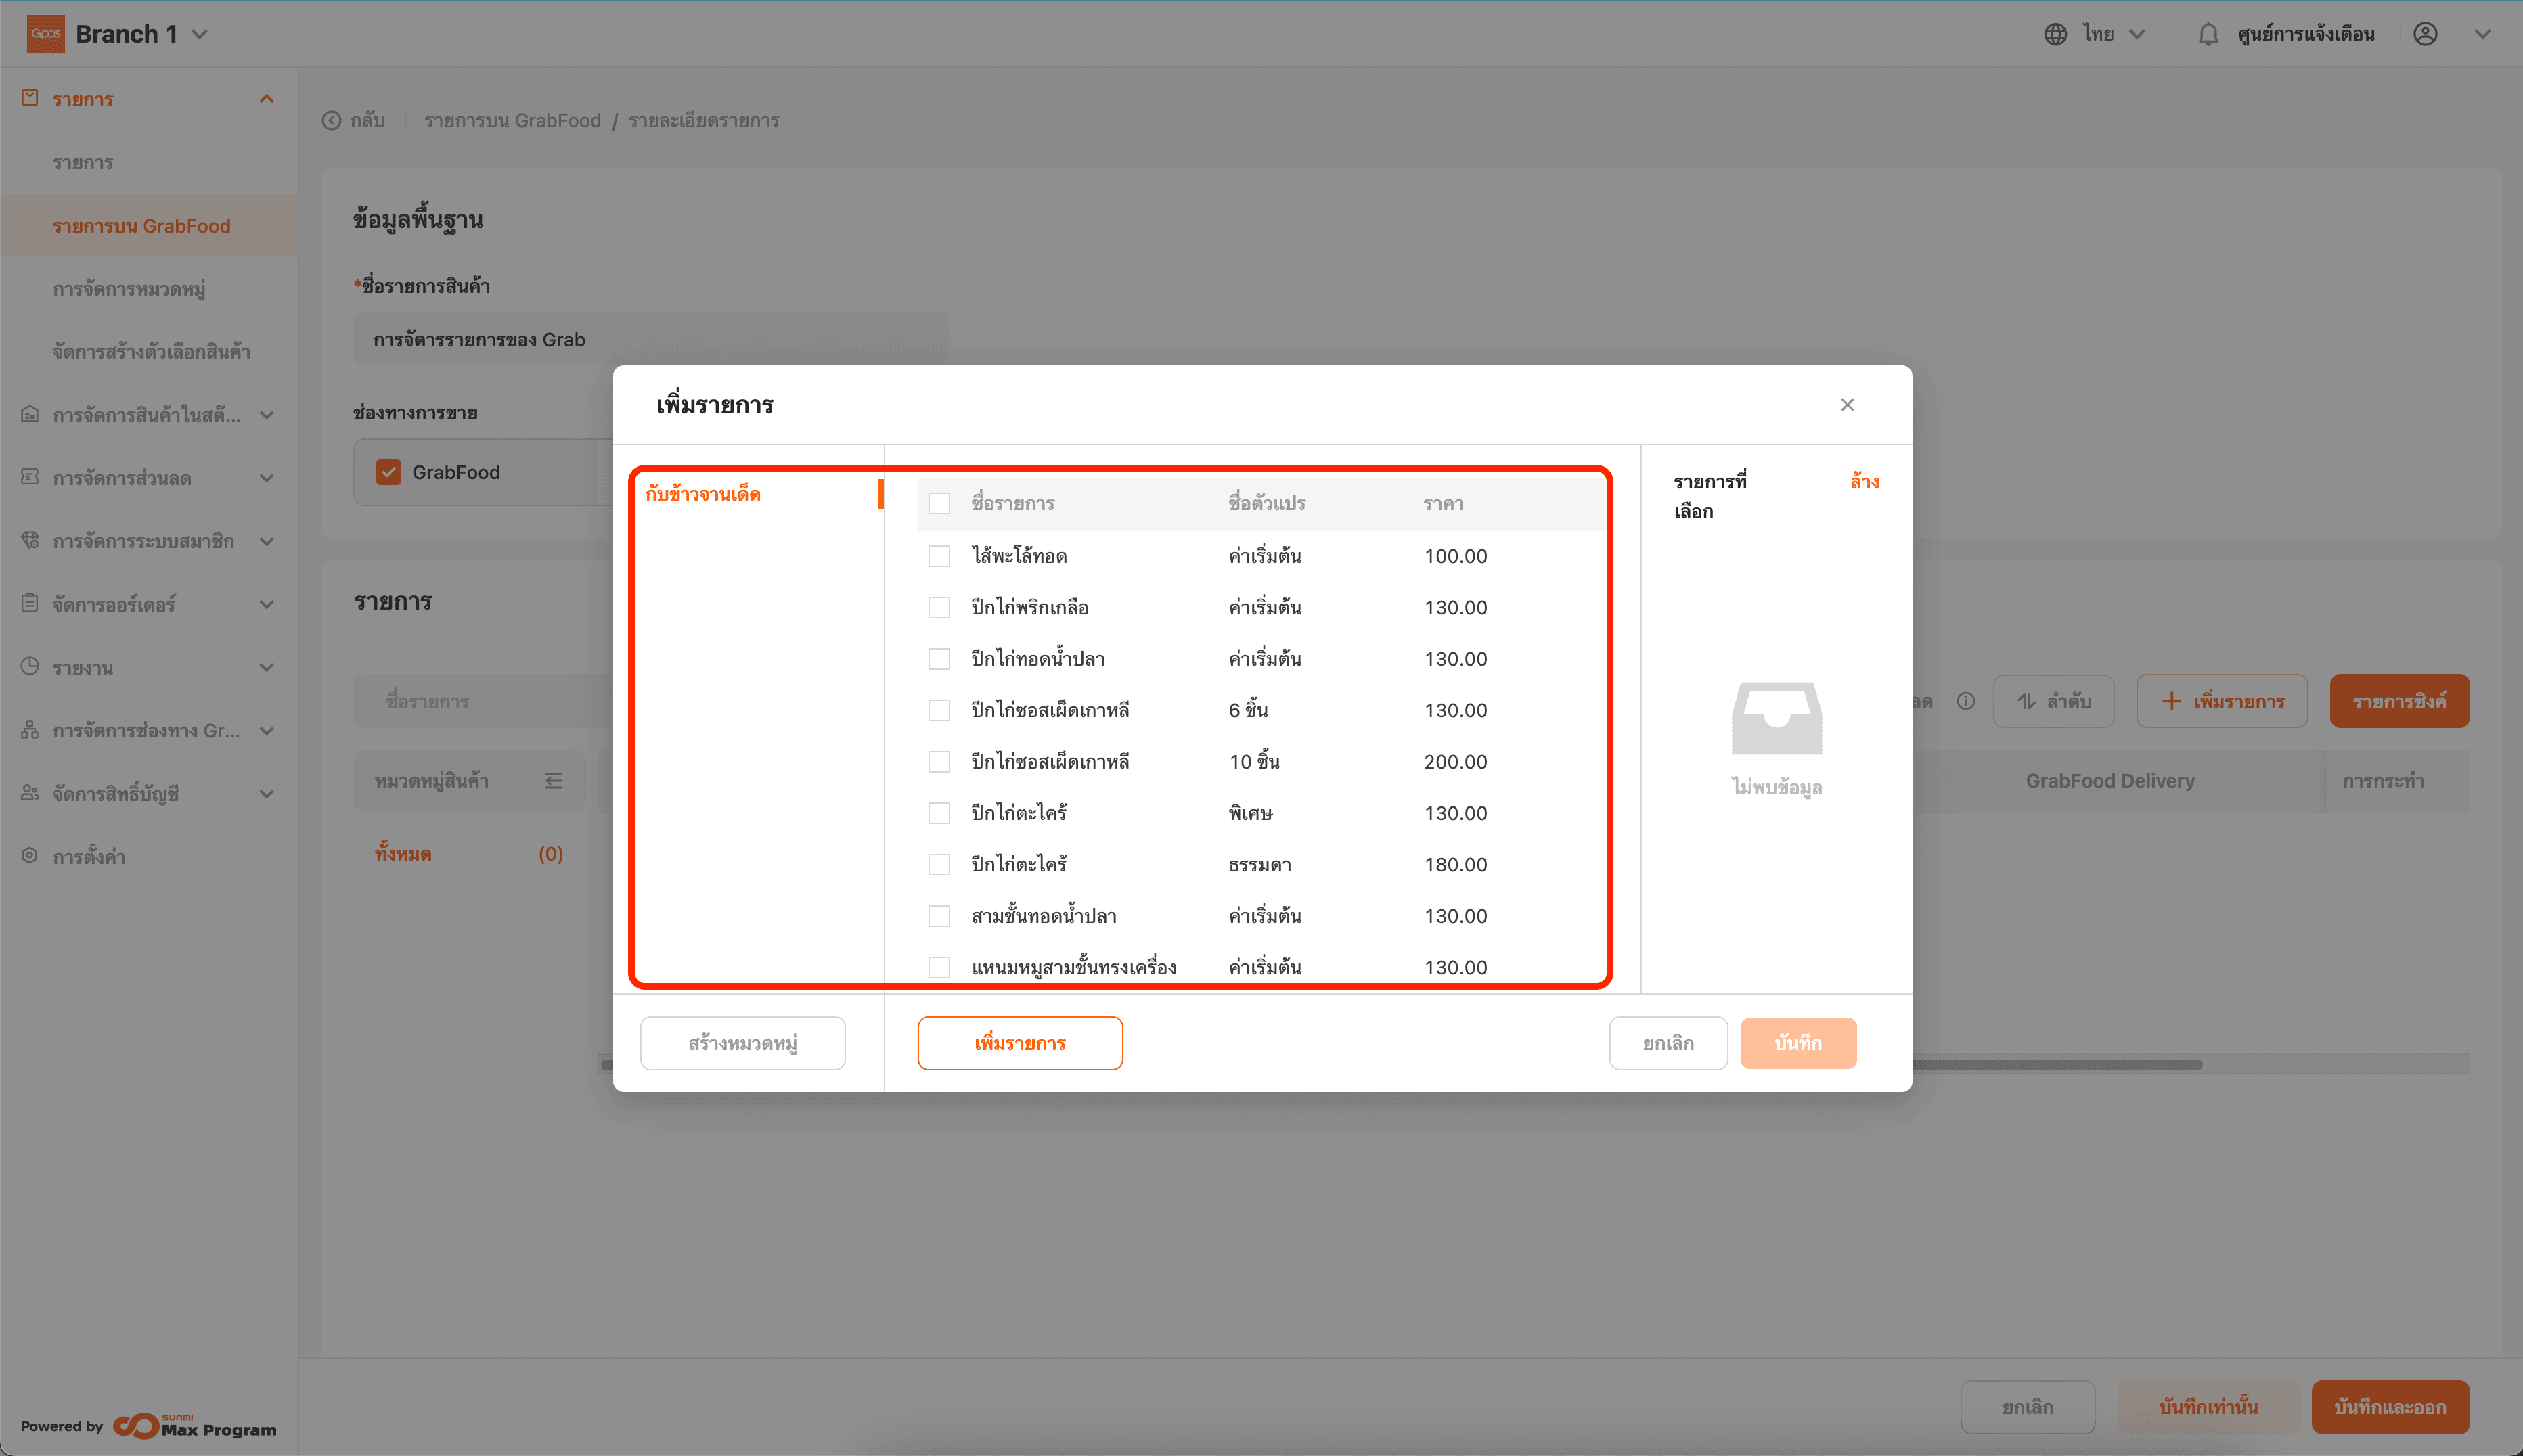Open the Branch 1 dropdown
Image resolution: width=2523 pixels, height=1456 pixels.
[200, 34]
